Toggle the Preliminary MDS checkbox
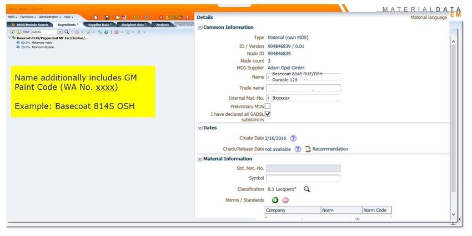Viewport: 472px width, 236px height. pos(267,106)
